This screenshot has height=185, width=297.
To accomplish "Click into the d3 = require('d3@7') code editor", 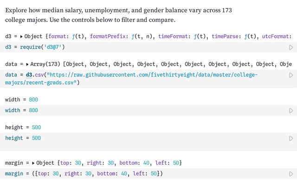I will (139, 47).
